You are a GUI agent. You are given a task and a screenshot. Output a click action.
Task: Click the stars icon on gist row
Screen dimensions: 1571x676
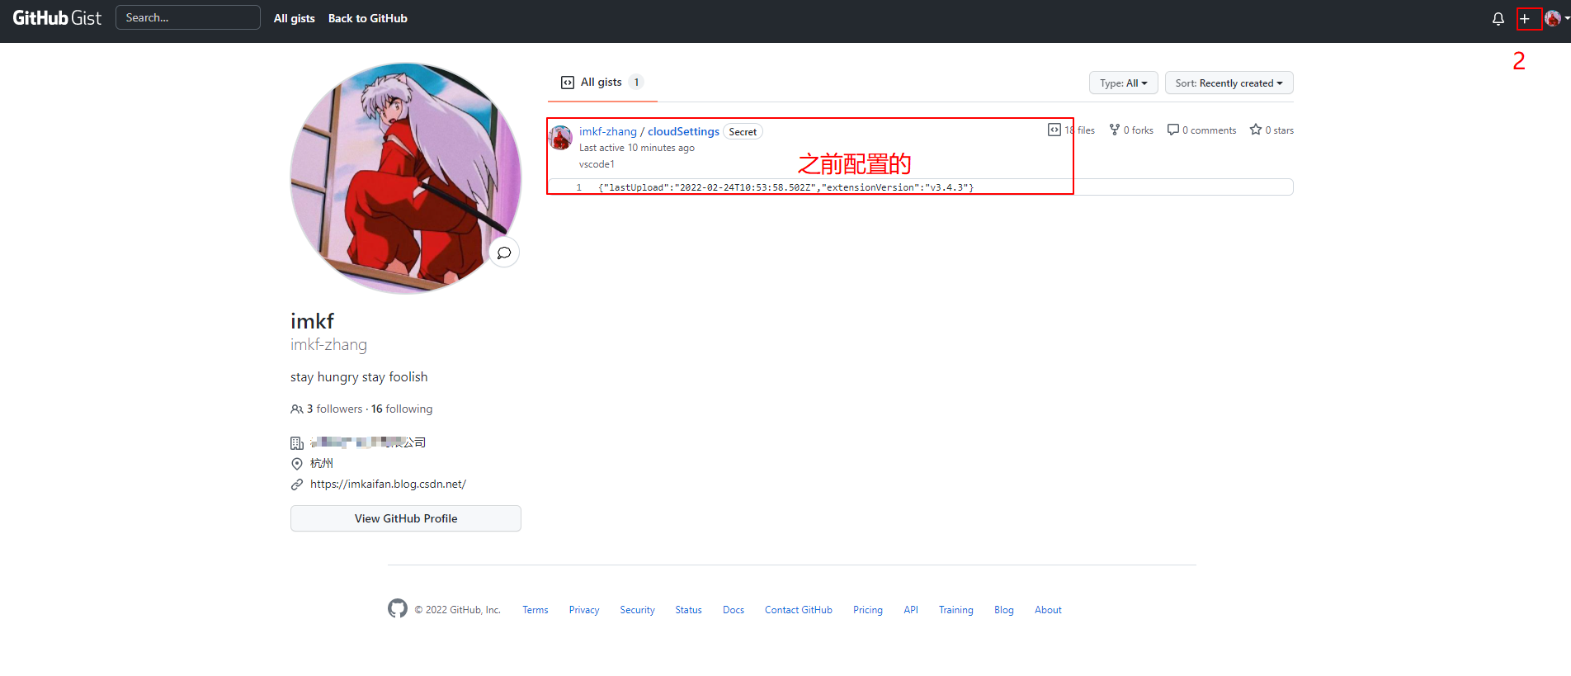tap(1256, 130)
